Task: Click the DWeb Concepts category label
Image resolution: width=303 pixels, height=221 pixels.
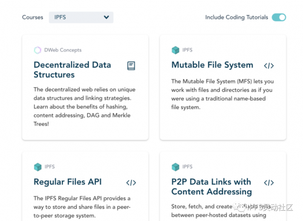Action: 63,50
